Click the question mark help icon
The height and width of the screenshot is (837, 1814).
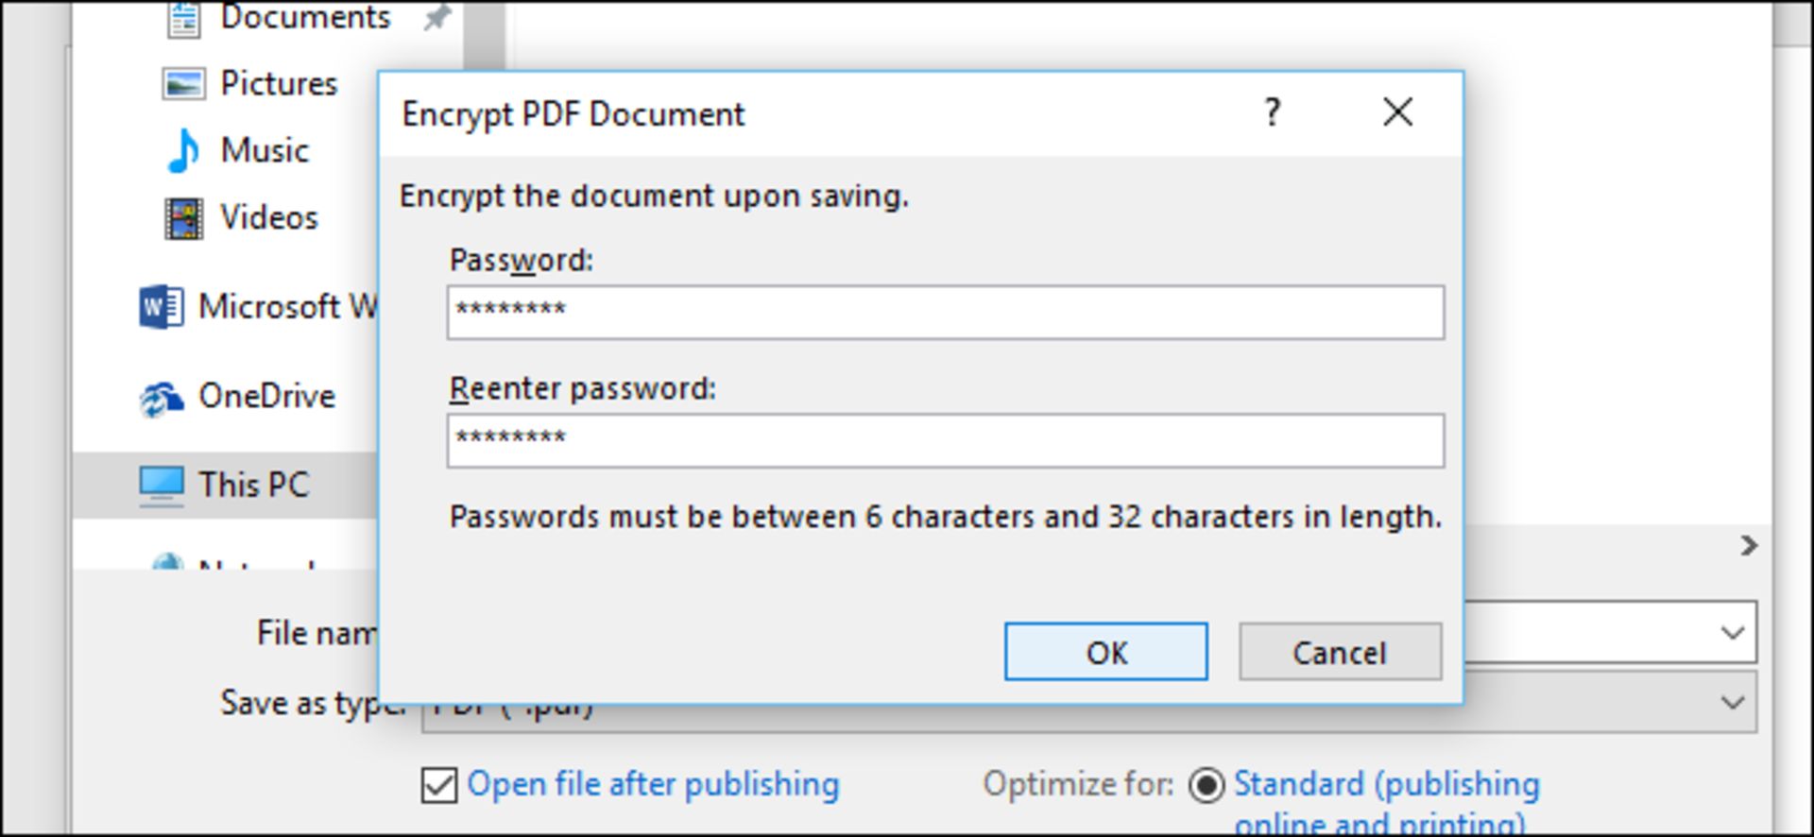pos(1273,113)
